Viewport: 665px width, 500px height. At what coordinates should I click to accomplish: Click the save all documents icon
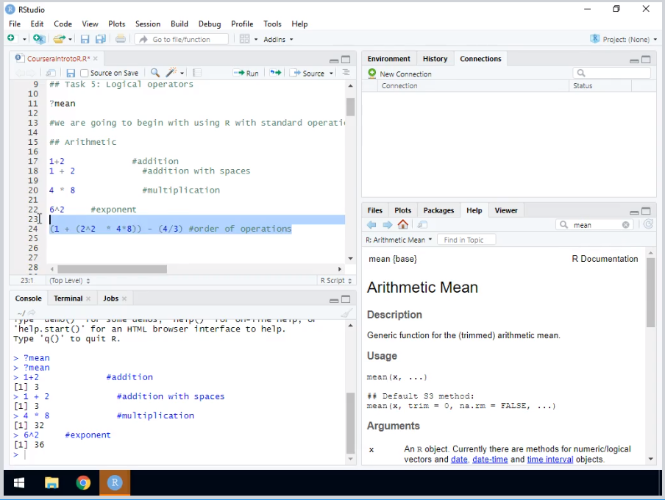[x=100, y=39]
